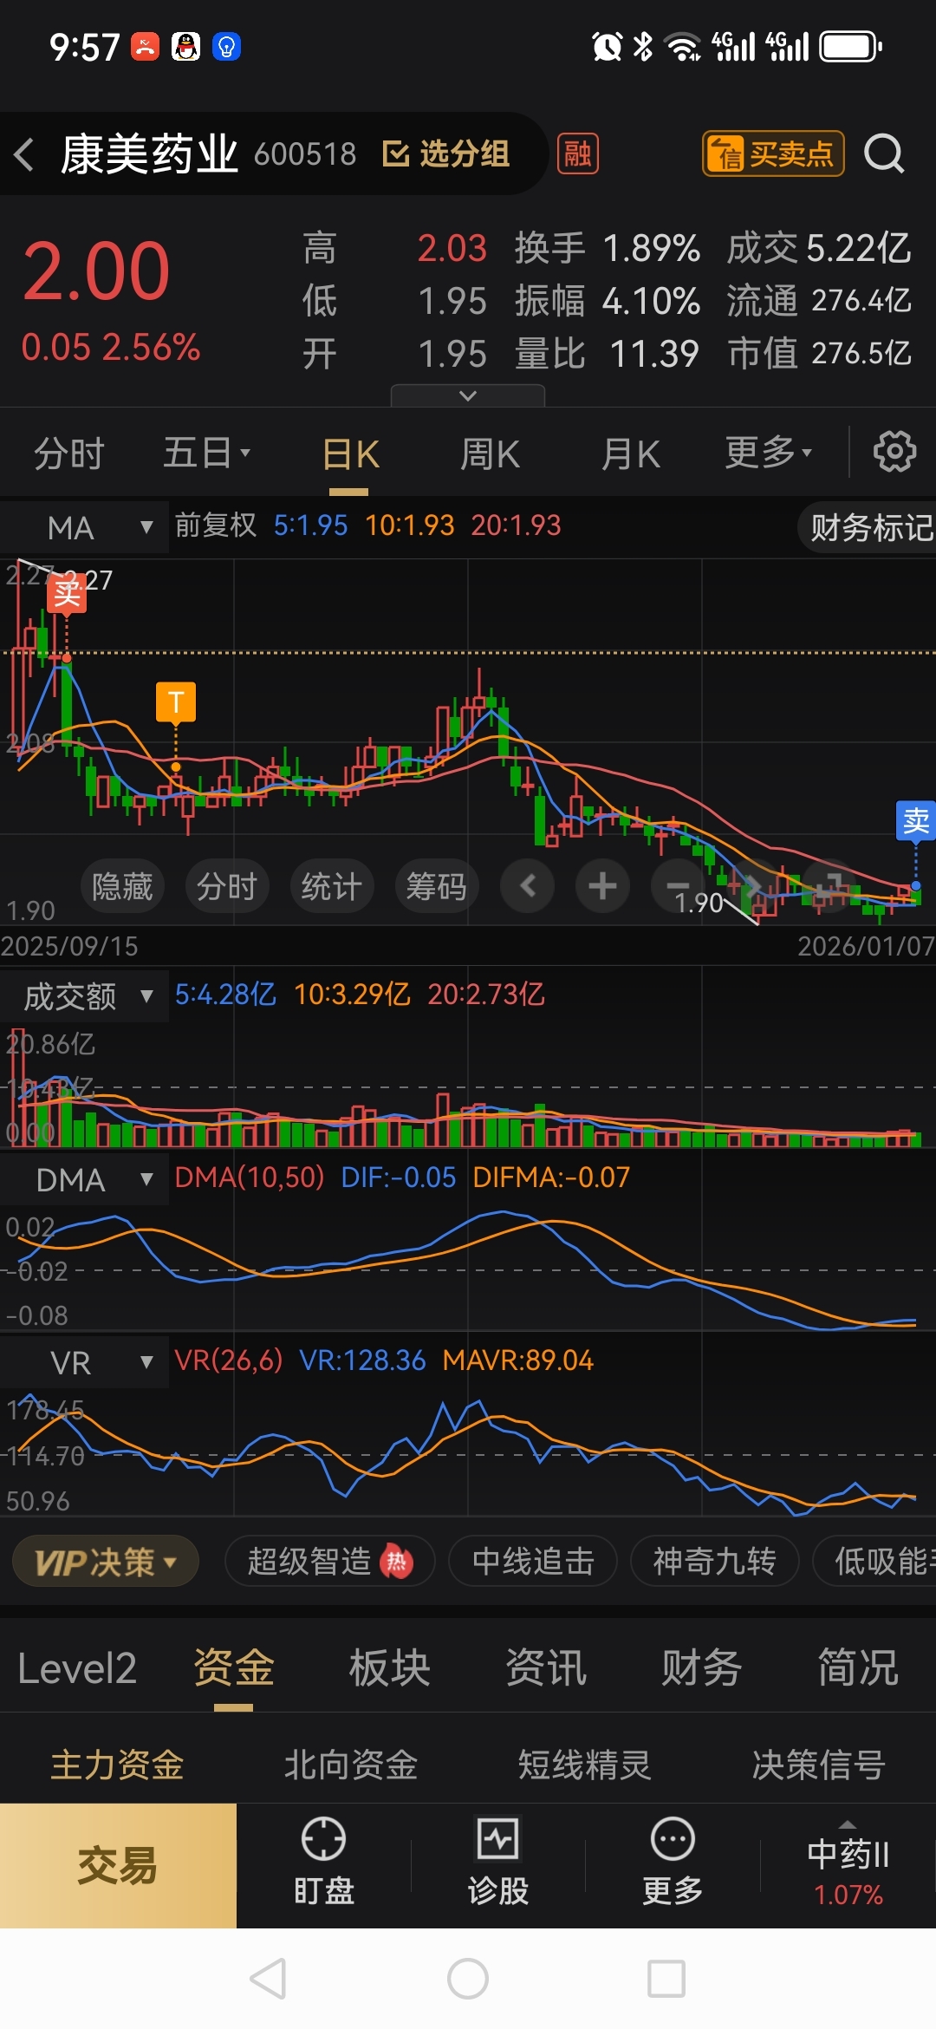
Task: Open the DMA indicator dropdown
Action: click(84, 1180)
